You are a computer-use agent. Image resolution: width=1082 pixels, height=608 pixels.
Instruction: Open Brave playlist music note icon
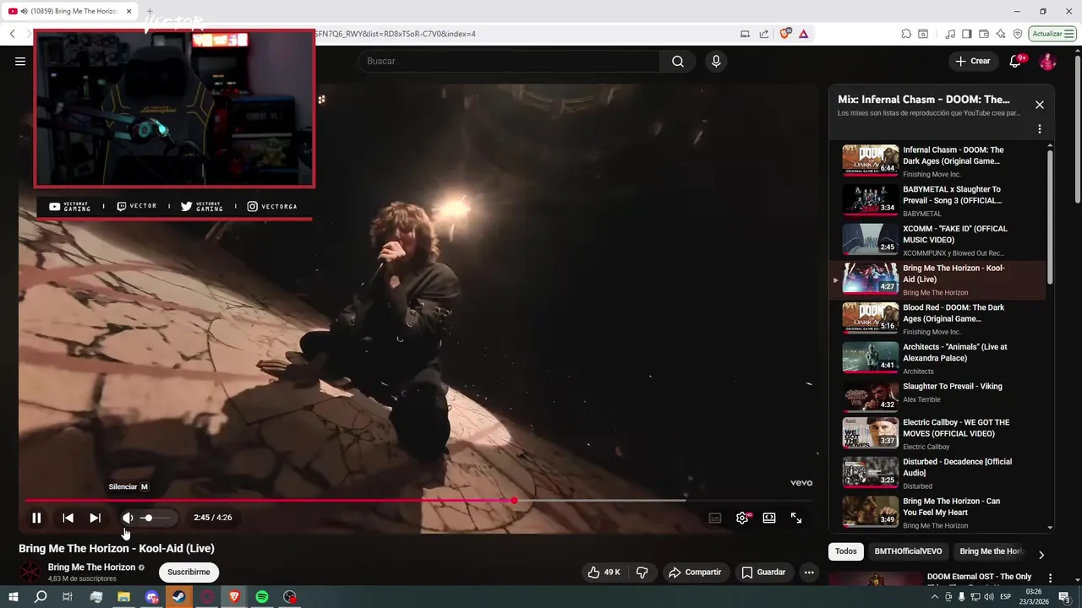pos(951,34)
